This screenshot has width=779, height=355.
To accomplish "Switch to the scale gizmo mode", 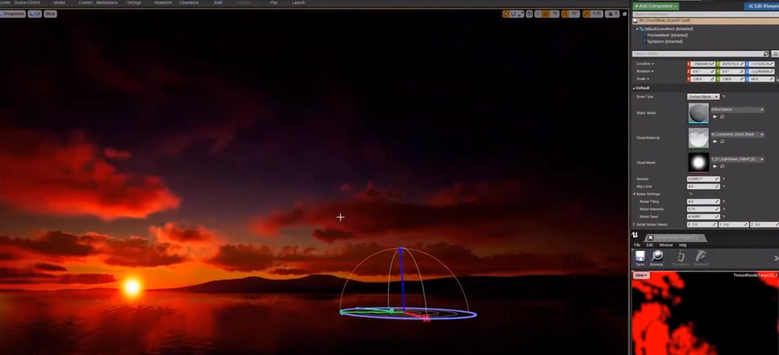I will click(x=520, y=14).
